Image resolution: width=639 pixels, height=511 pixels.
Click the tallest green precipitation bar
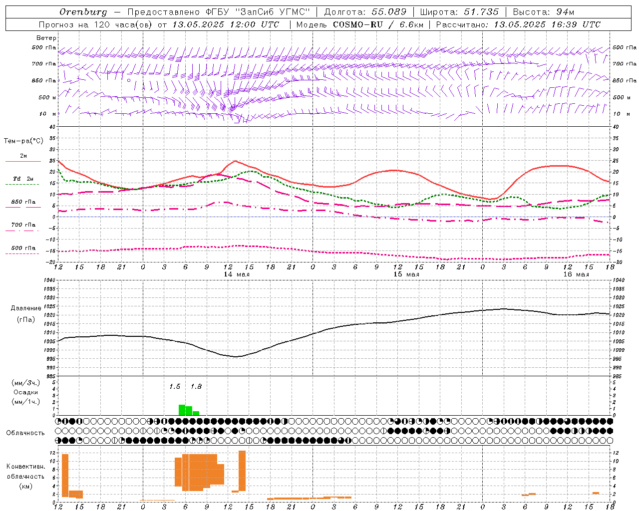coord(182,410)
